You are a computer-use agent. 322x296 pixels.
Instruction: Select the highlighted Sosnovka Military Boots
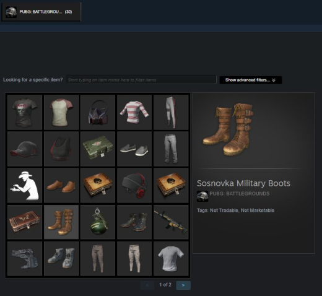(61, 222)
